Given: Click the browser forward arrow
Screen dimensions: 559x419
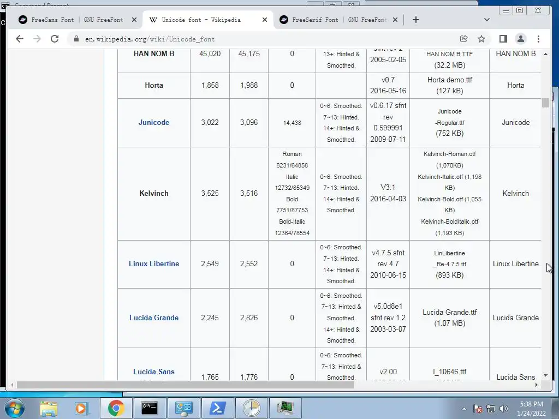Looking at the screenshot, I should [x=37, y=39].
